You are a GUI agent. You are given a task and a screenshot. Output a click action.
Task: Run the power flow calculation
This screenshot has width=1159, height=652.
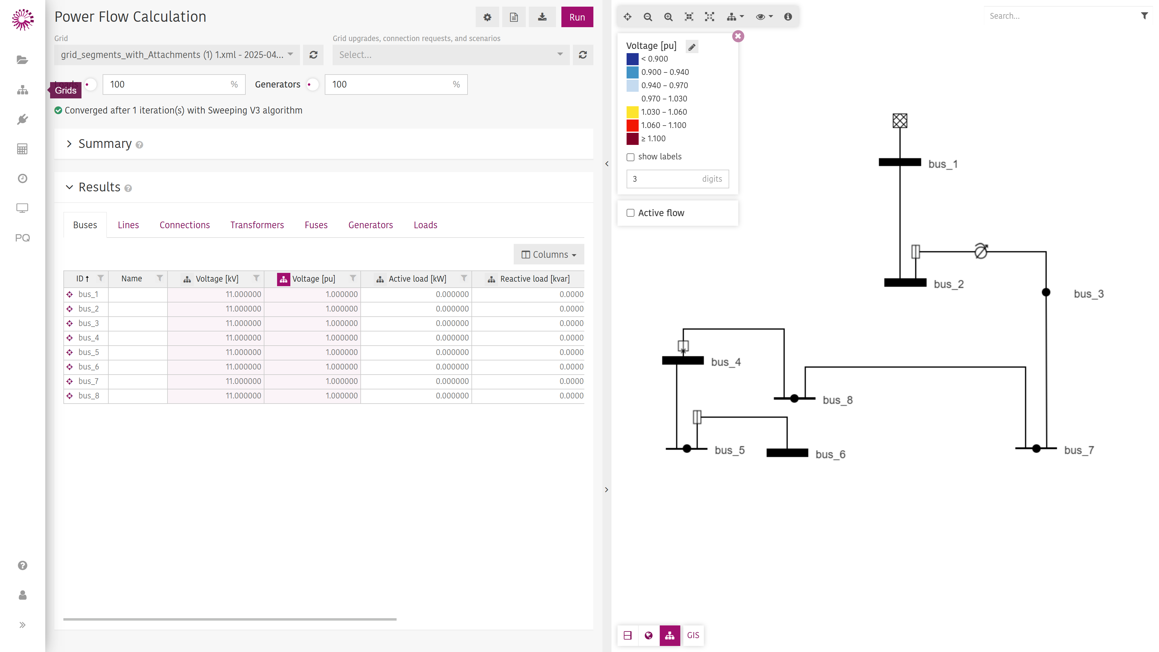(577, 17)
